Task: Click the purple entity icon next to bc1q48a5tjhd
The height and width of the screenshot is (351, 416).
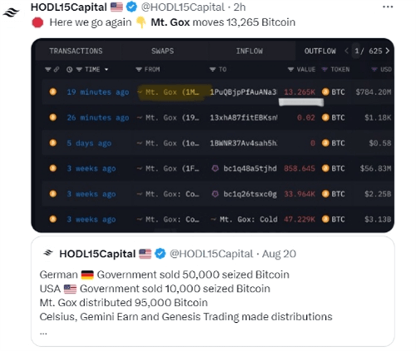Action: 215,168
